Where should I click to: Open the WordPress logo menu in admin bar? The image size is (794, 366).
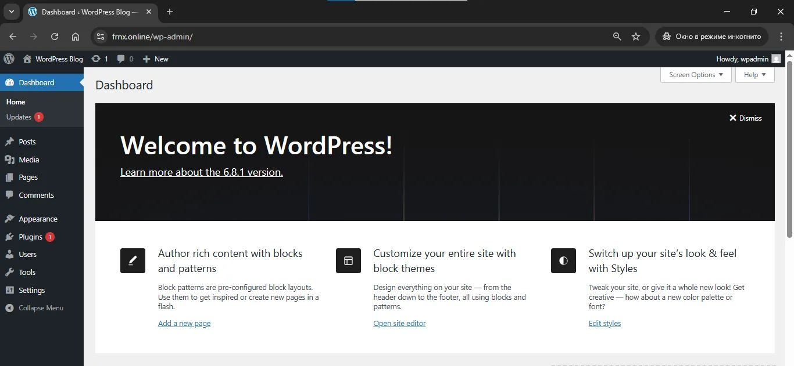coord(9,59)
